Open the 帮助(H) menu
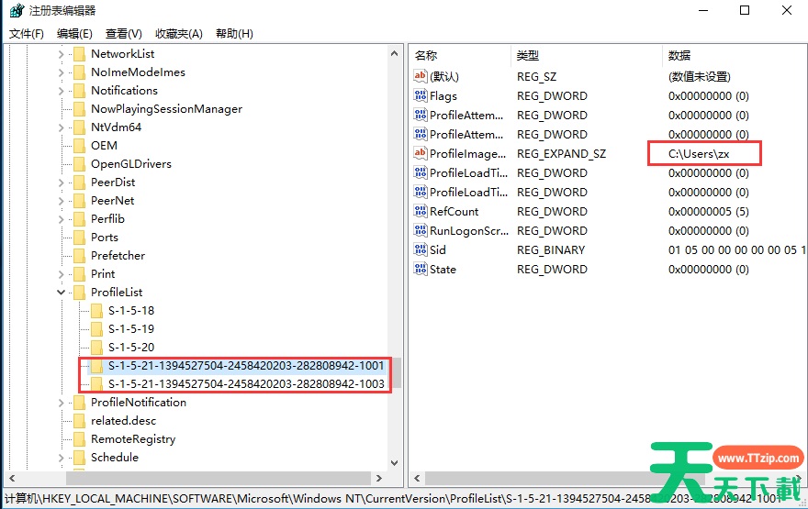Image resolution: width=808 pixels, height=509 pixels. coord(234,34)
